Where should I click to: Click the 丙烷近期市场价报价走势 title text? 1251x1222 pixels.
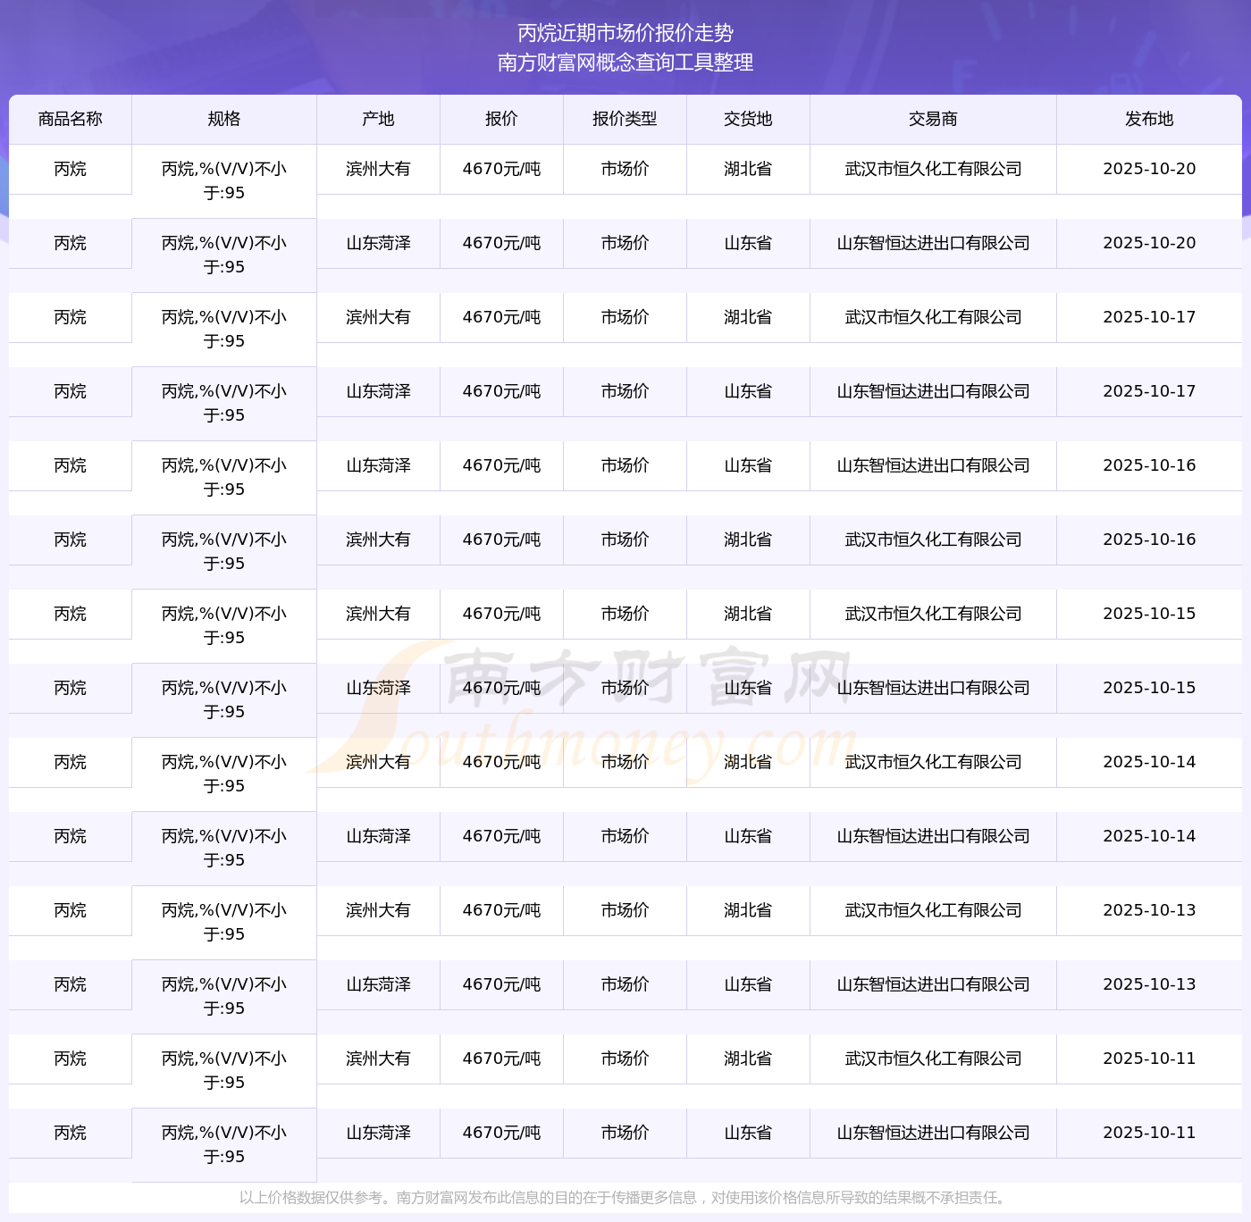pyautogui.click(x=625, y=33)
